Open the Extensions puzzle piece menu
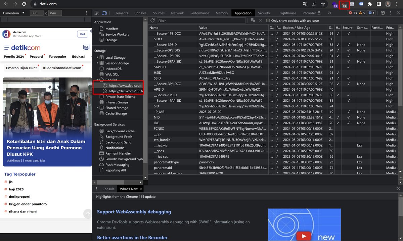This screenshot has width=403, height=241. pos(370,4)
